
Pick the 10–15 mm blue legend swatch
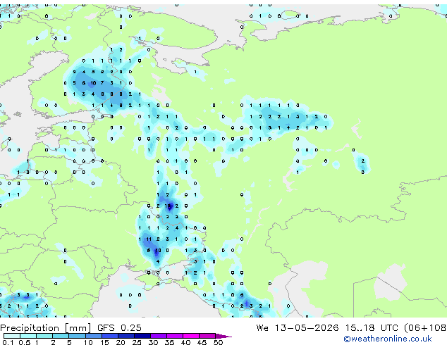click(94, 336)
